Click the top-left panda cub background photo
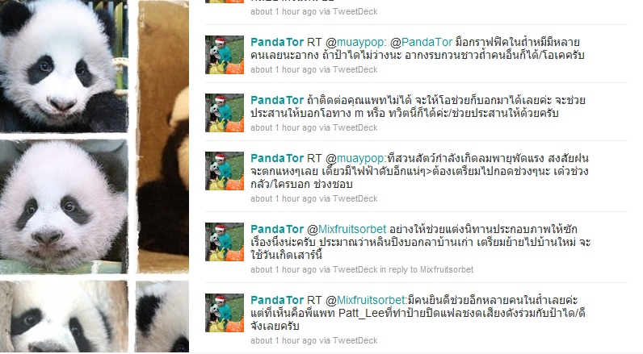This screenshot has height=354, width=643. (x=64, y=65)
